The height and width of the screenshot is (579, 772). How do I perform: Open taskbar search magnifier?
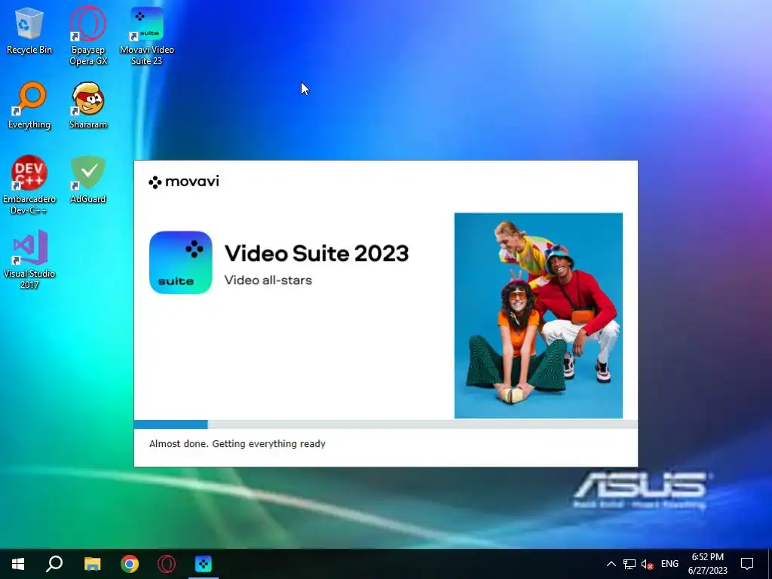coord(54,564)
